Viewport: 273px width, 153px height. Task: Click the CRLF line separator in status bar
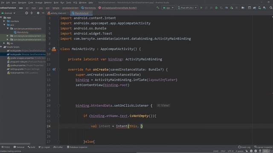(x=223, y=151)
